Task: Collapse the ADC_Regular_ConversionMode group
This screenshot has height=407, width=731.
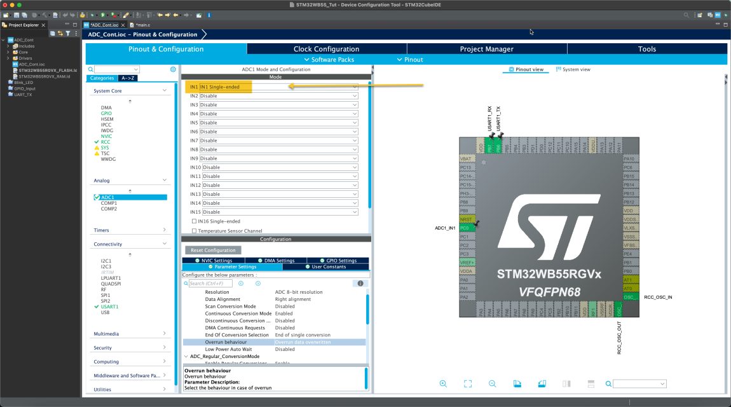Action: [186, 356]
